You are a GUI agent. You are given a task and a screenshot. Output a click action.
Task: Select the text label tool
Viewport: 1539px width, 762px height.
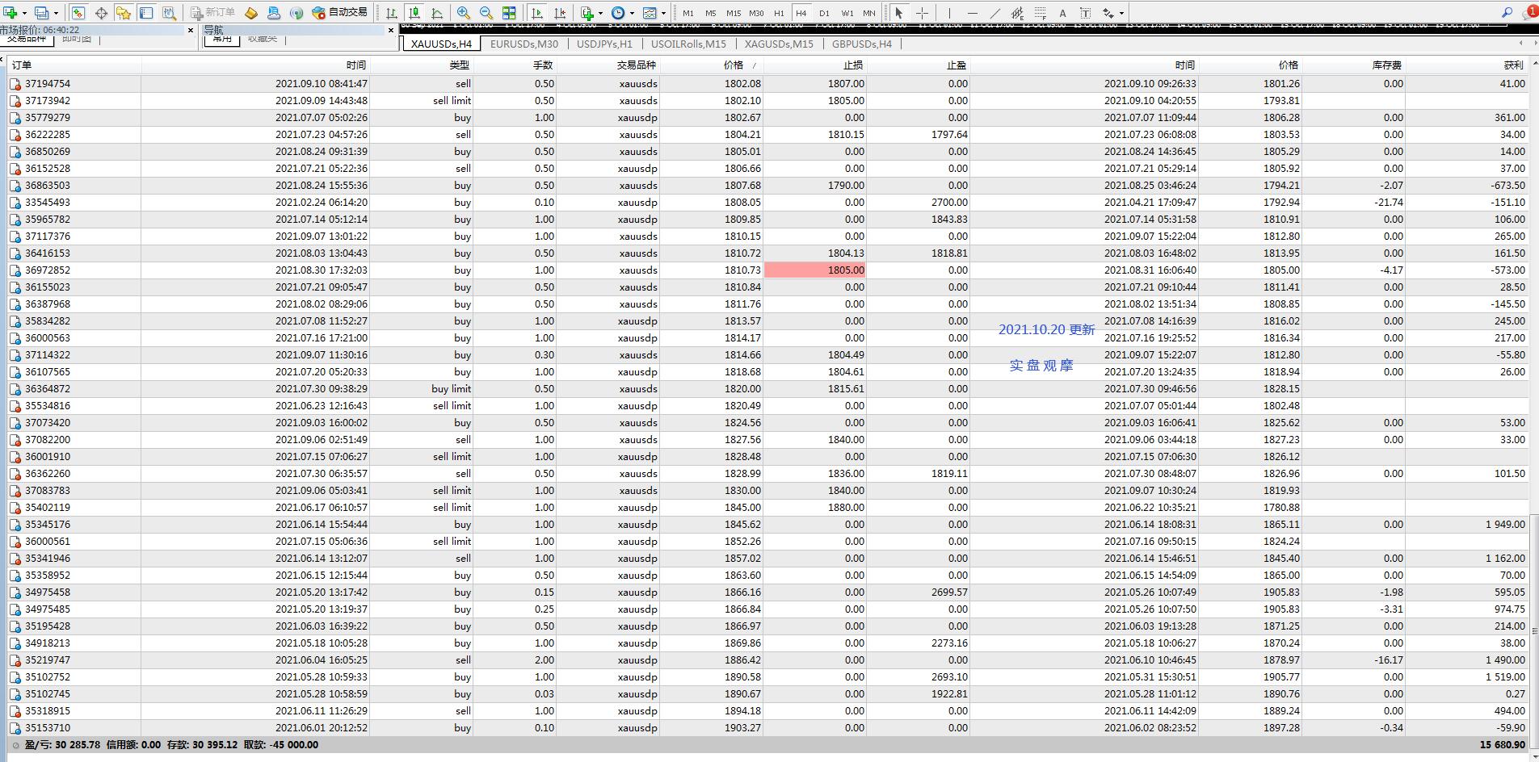pos(1085,13)
